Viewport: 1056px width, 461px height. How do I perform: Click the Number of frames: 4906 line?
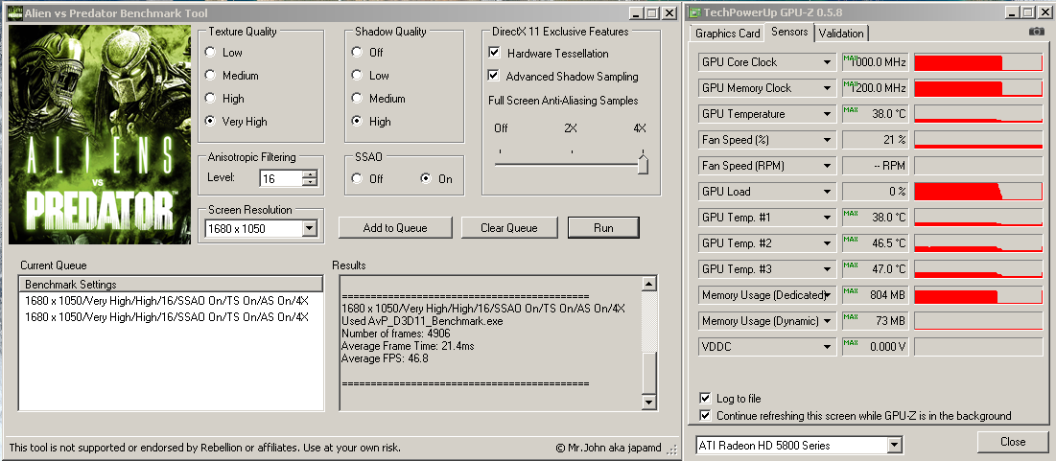coord(396,334)
